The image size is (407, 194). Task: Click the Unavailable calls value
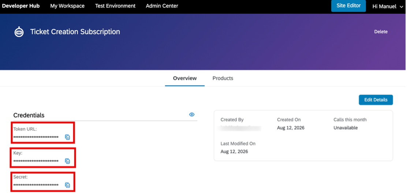pyautogui.click(x=346, y=128)
